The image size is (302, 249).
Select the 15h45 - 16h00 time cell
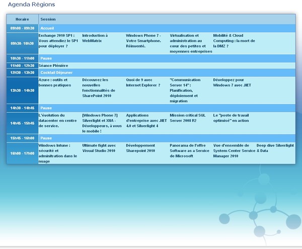(22, 138)
